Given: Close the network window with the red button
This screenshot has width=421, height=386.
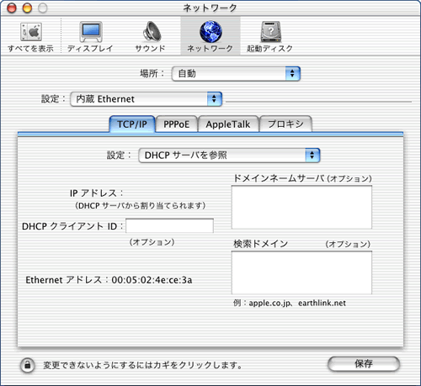Looking at the screenshot, I should 12,8.
